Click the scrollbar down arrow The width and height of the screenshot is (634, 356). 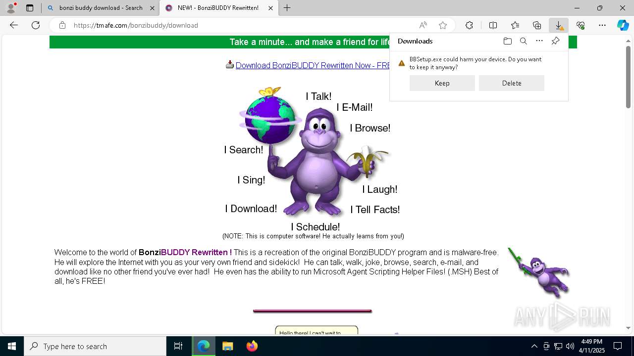[x=628, y=328]
